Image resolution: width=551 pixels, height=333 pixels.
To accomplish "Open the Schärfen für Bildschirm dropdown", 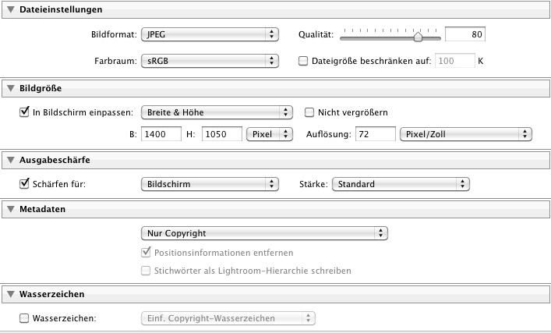I will pyautogui.click(x=210, y=184).
